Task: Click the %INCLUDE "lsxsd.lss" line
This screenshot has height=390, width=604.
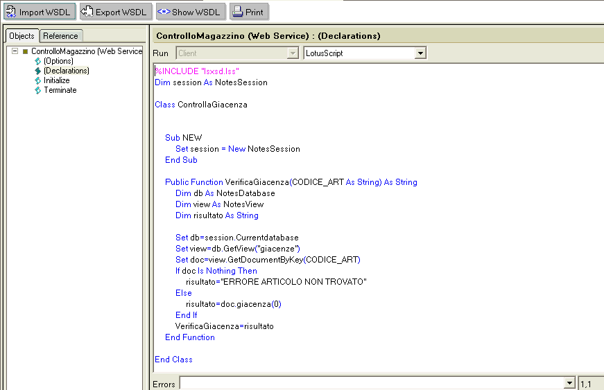Action: pos(197,71)
